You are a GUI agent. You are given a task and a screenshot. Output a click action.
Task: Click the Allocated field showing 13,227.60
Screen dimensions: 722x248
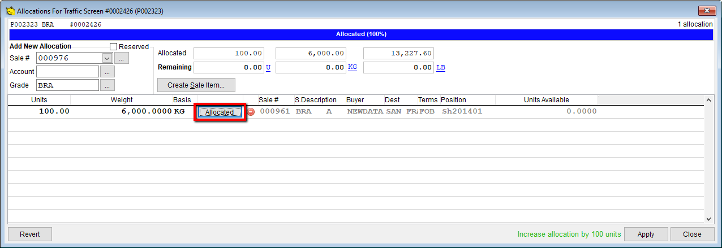point(399,53)
